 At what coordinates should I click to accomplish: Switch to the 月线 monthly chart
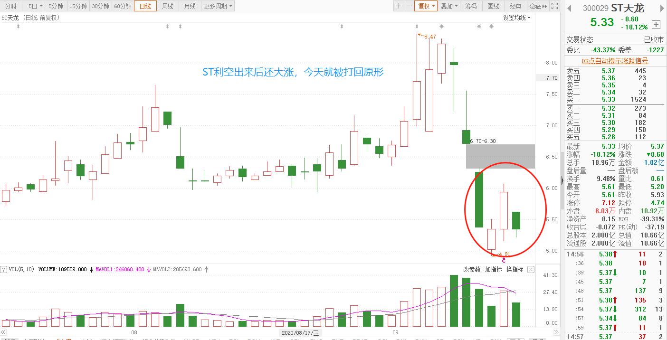pyautogui.click(x=190, y=6)
